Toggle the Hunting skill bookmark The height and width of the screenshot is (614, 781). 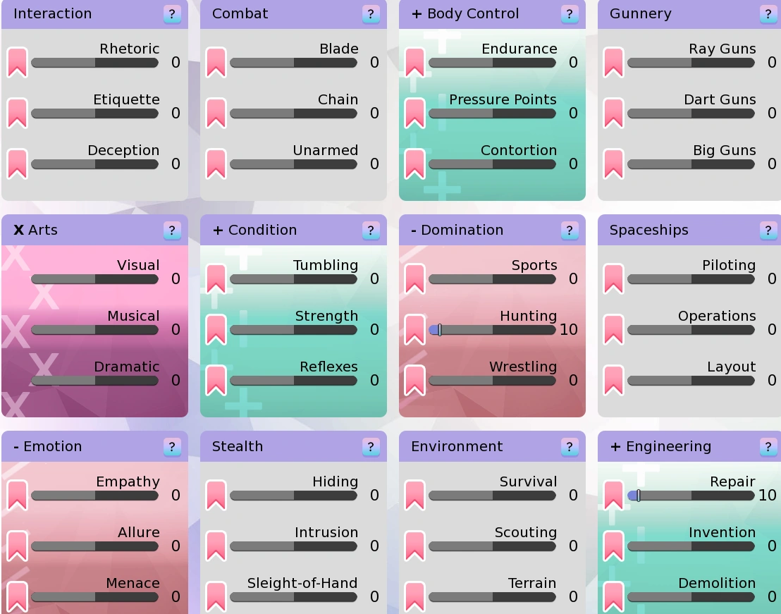coord(415,329)
